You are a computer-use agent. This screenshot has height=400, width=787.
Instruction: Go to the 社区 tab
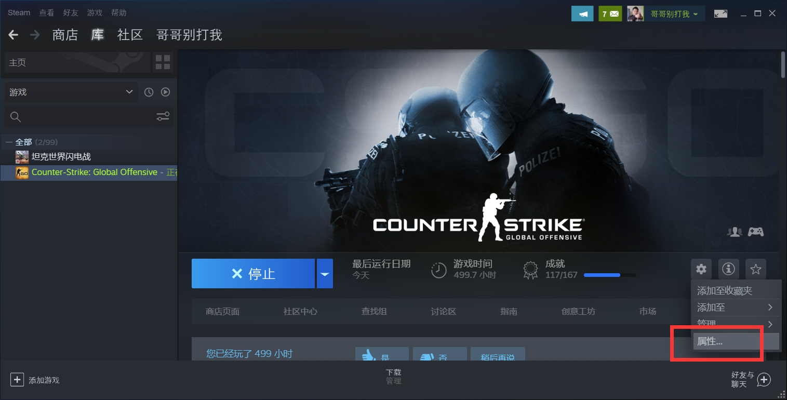pos(130,35)
